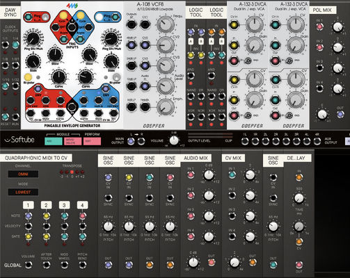The height and width of the screenshot is (278, 350).
Task: Click the POL MIX IN 1 jack
Action: (319, 27)
